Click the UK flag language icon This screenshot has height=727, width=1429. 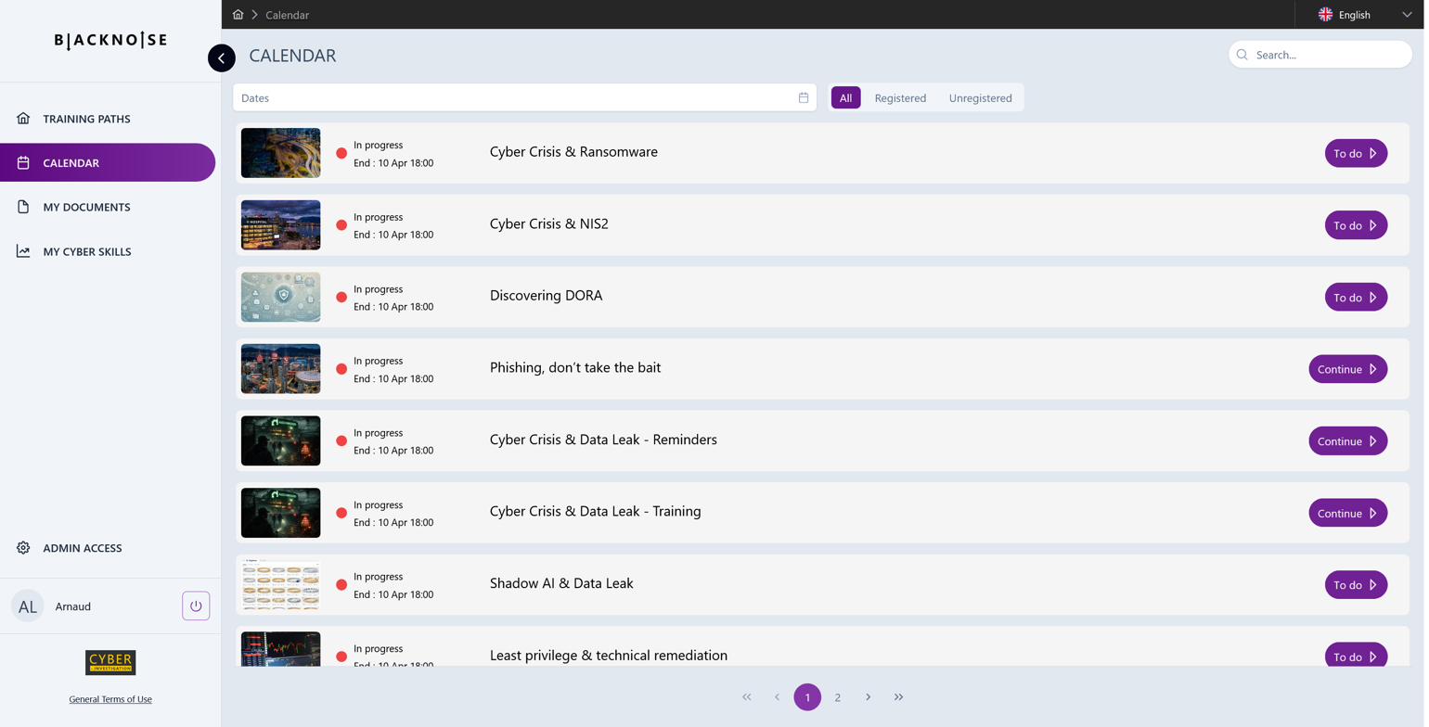[x=1326, y=15]
